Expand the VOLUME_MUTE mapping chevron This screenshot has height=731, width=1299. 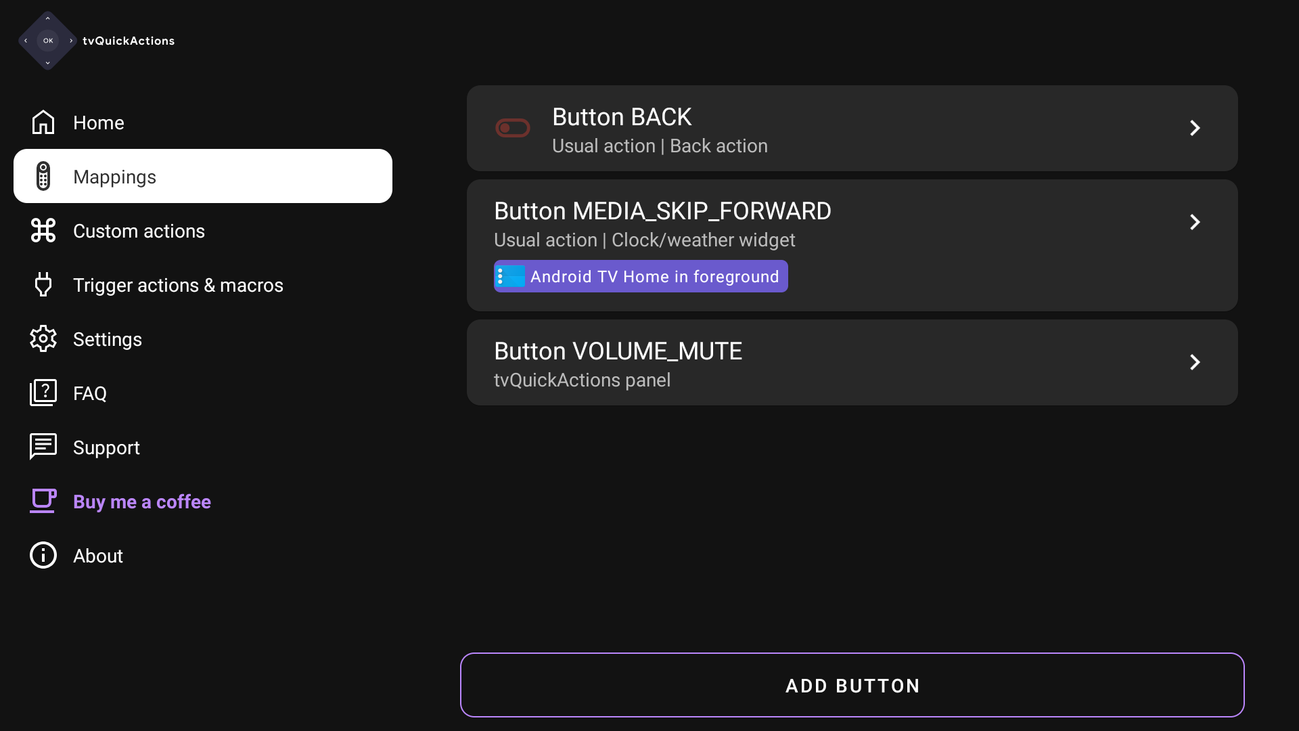pyautogui.click(x=1195, y=362)
